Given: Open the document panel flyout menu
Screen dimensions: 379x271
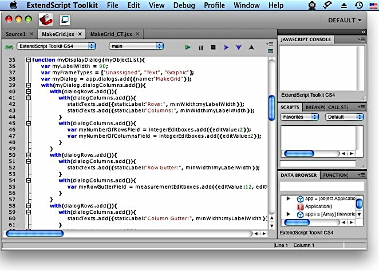Looking at the screenshot, I should (x=270, y=44).
